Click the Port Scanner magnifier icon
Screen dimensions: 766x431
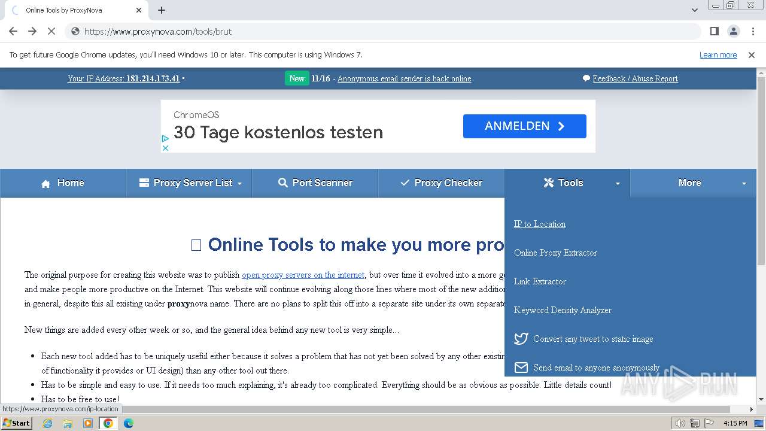[283, 183]
